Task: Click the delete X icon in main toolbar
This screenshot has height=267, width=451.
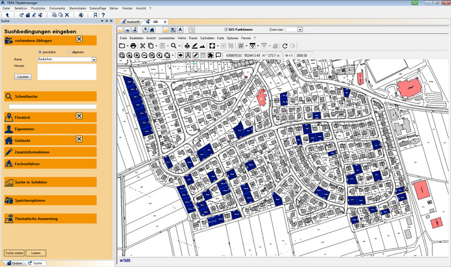Action: [x=67, y=14]
